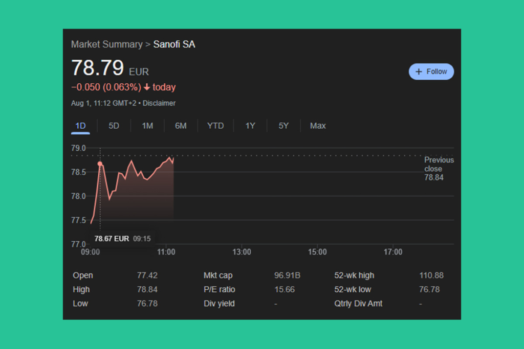The width and height of the screenshot is (524, 349).
Task: Open the Disclaimer link
Action: point(159,103)
